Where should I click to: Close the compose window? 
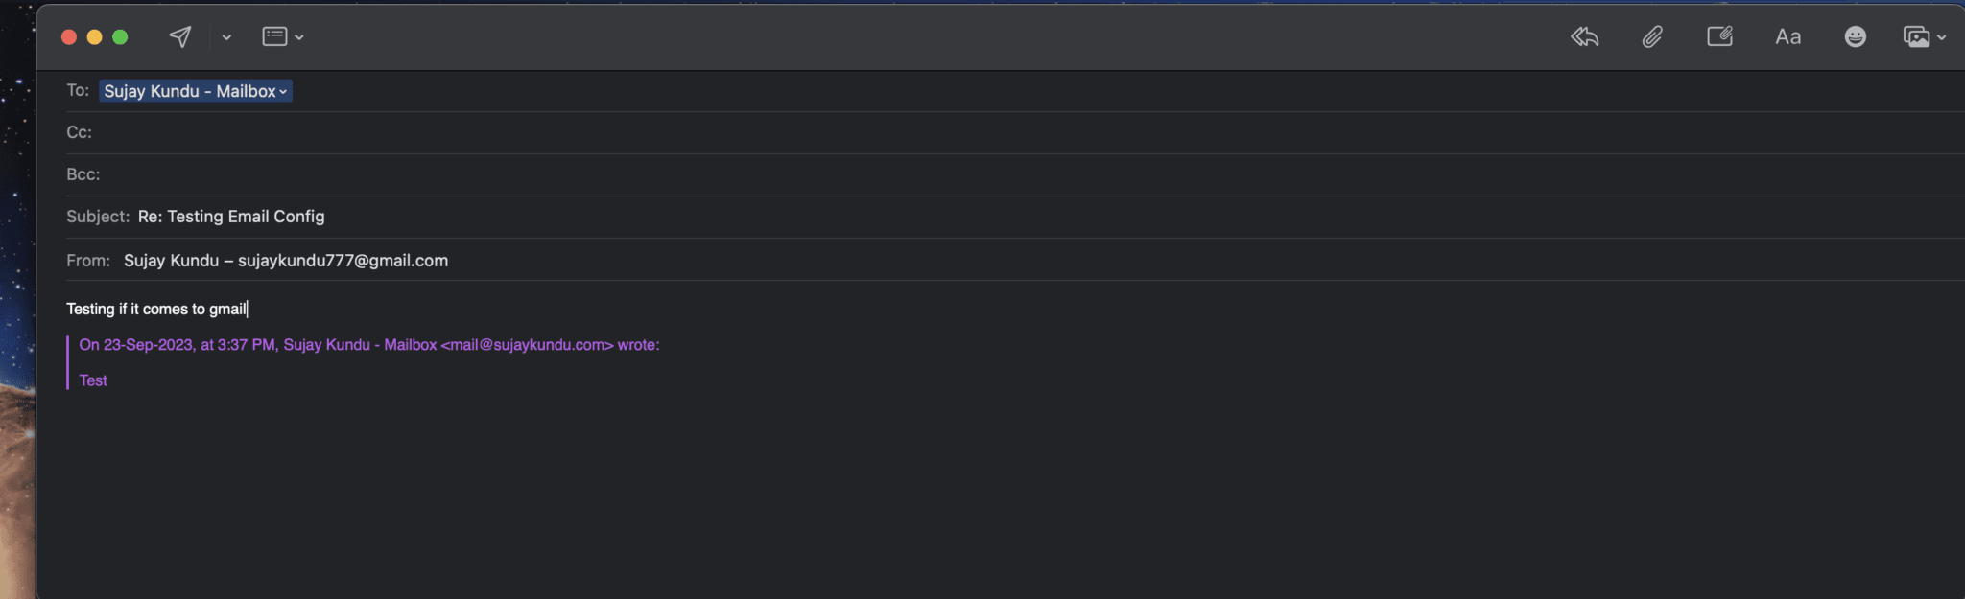69,36
